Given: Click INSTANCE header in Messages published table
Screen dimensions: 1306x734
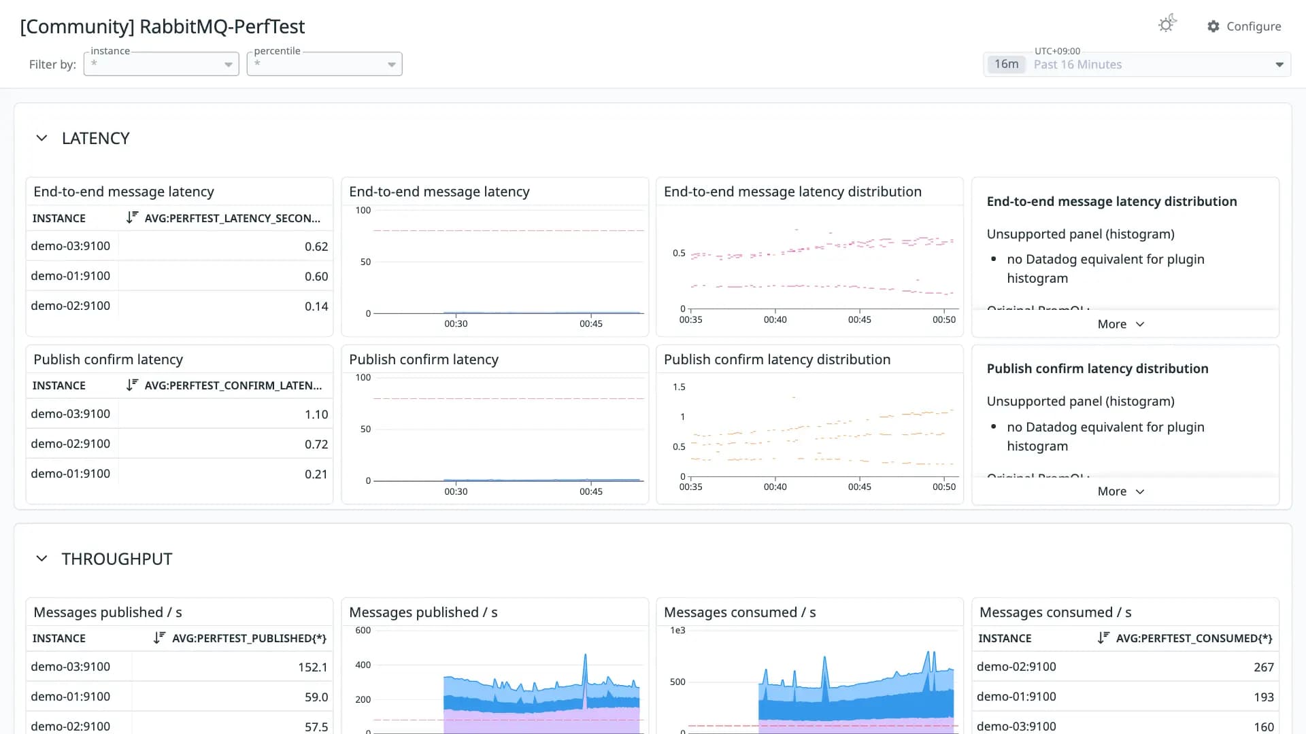Looking at the screenshot, I should 59,638.
